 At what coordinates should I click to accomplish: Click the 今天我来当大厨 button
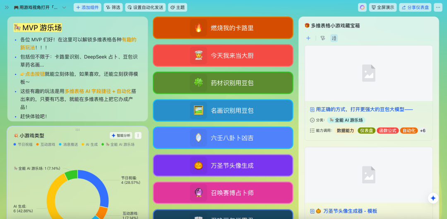coord(223,55)
